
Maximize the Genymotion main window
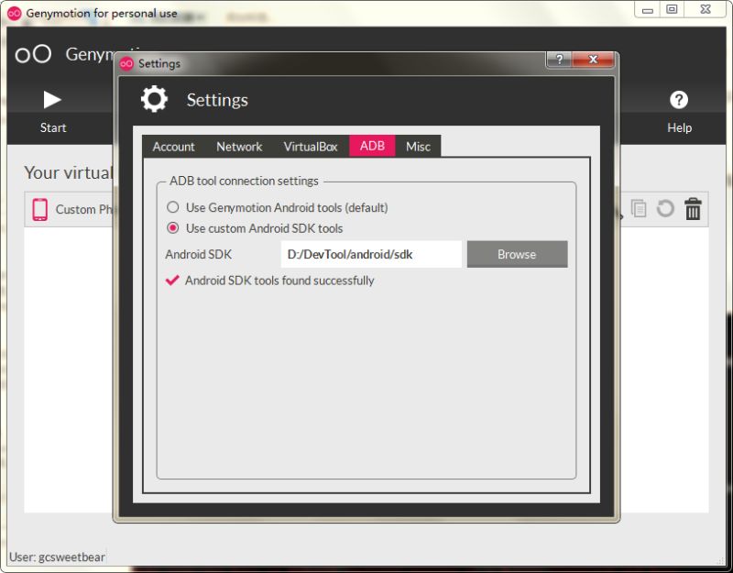click(x=672, y=10)
